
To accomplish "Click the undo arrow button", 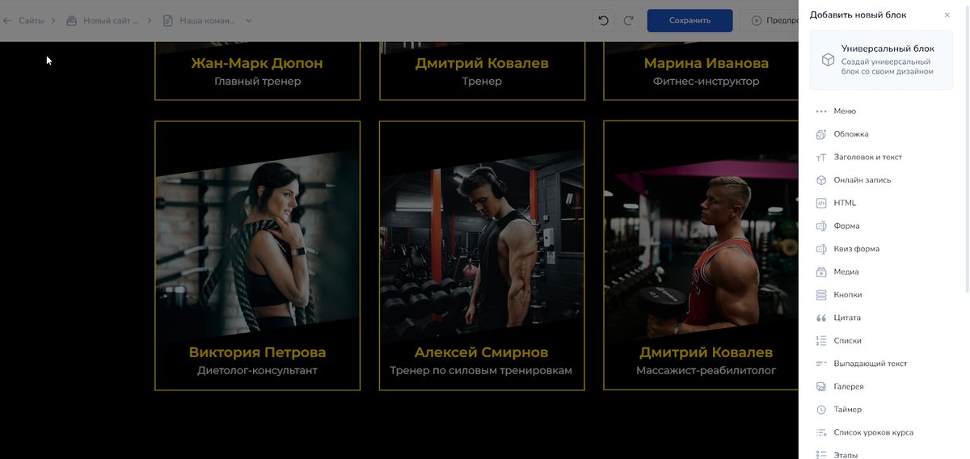I will [x=603, y=21].
